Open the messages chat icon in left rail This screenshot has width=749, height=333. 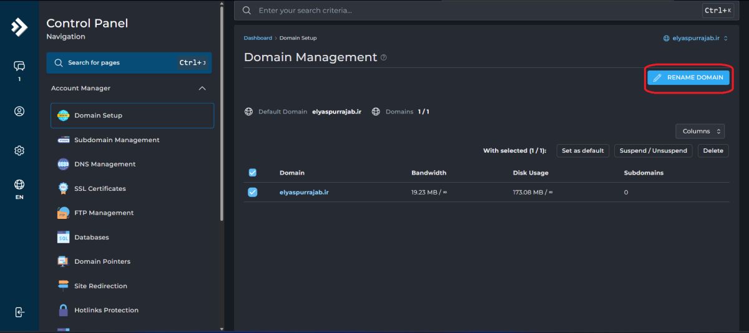tap(19, 66)
